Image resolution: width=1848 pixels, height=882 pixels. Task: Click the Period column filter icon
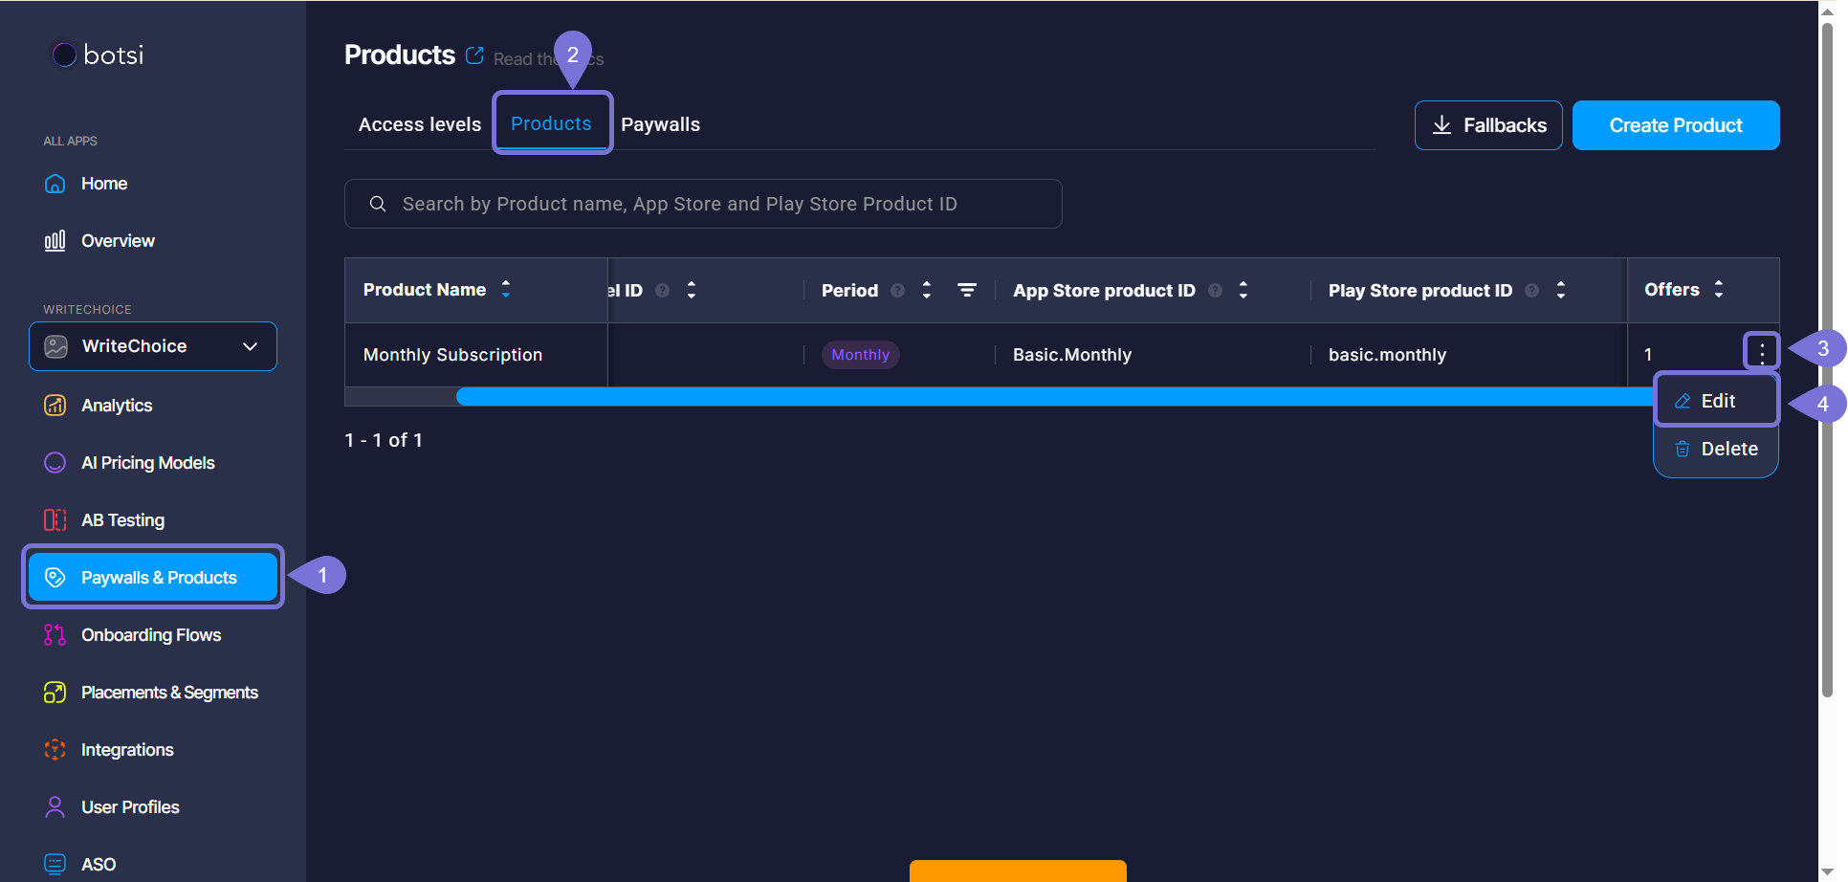point(967,290)
